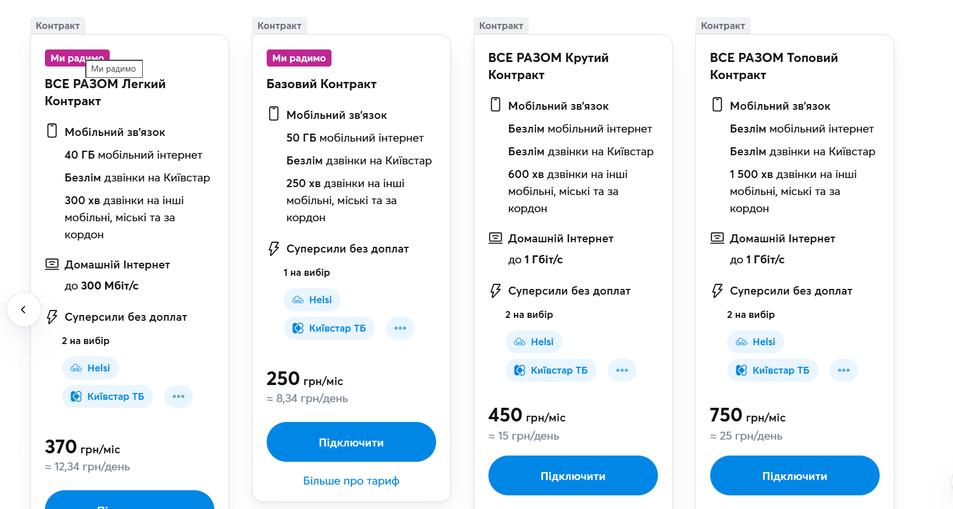Expand more superpowers in Базовий Контракт
Image resolution: width=953 pixels, height=509 pixels.
click(x=400, y=328)
